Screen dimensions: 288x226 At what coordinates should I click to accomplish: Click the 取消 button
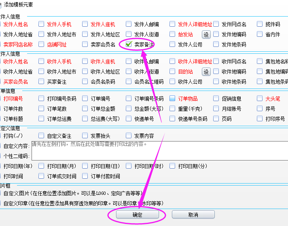coord(193,215)
